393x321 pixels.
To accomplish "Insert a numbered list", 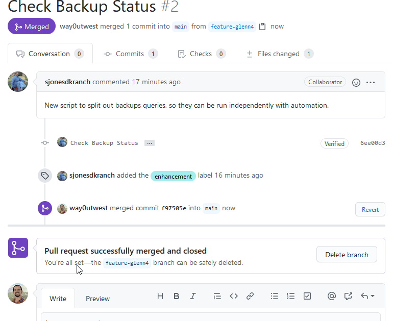I will tap(291, 296).
